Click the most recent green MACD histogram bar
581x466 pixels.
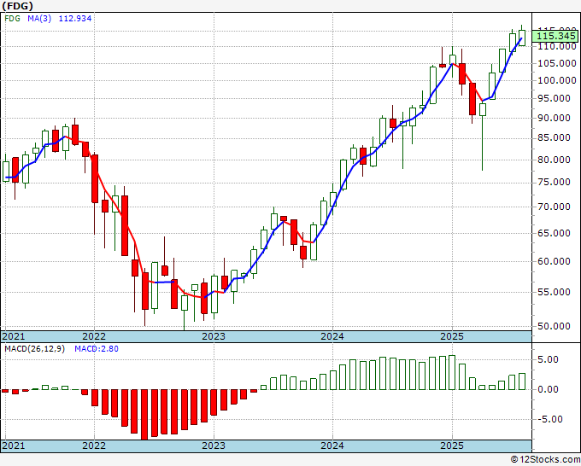tap(522, 382)
